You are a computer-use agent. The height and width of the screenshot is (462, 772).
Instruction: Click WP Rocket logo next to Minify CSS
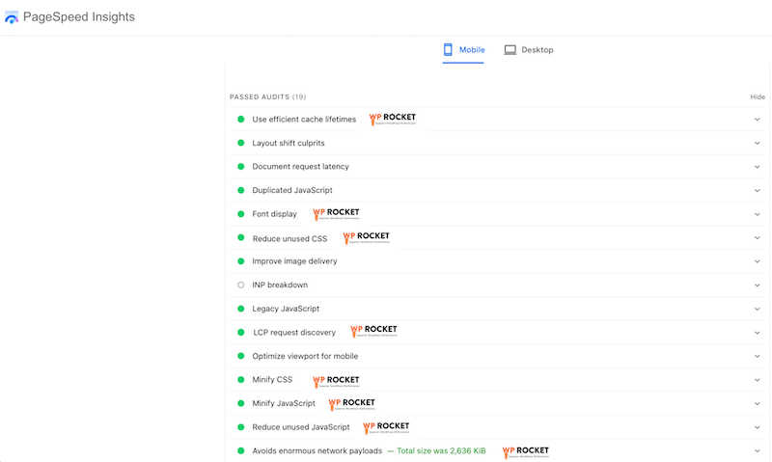tap(335, 380)
